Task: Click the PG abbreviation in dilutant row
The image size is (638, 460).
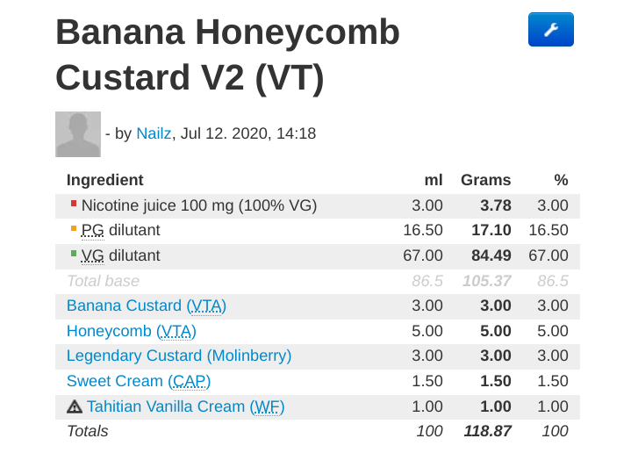Action: pyautogui.click(x=92, y=230)
